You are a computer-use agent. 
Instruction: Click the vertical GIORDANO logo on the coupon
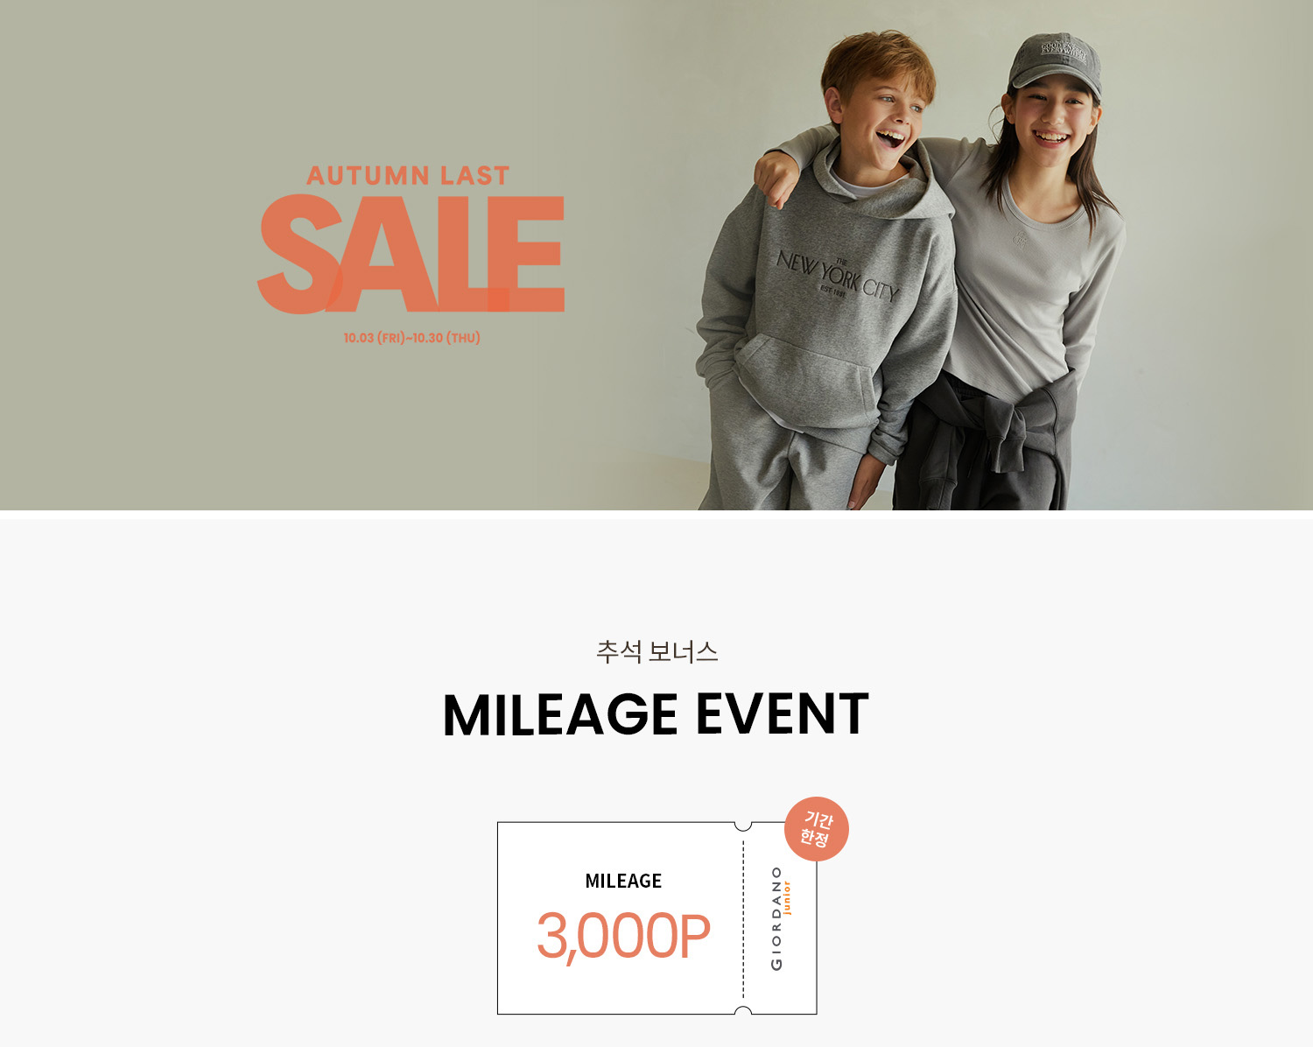coord(776,918)
